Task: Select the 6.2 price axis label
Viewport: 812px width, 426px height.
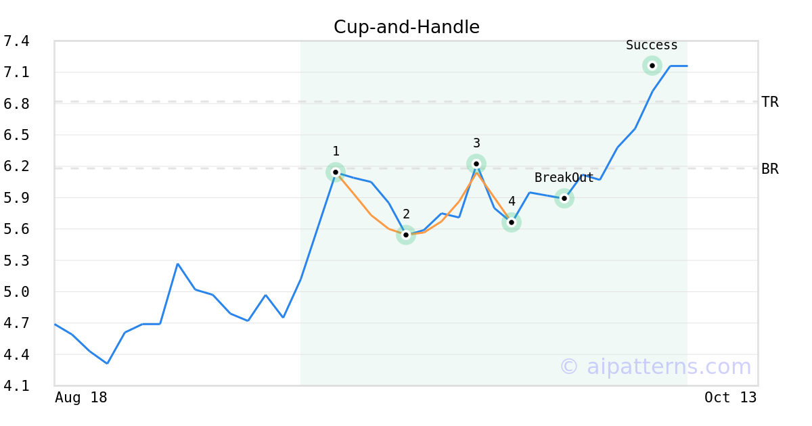Action: point(16,166)
